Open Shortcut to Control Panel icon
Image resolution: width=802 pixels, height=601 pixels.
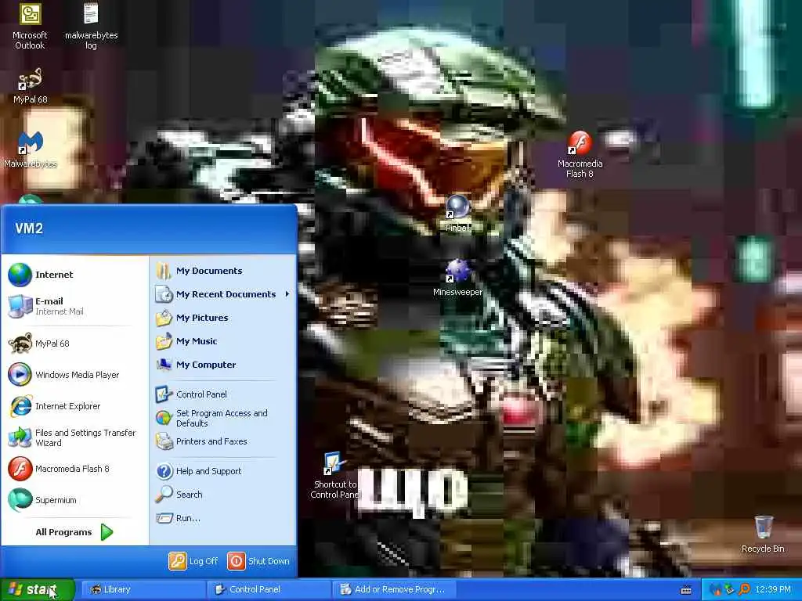coord(335,477)
